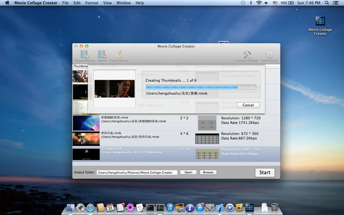The height and width of the screenshot is (215, 344).
Task: Open Preferences via the gear icon
Action: (x=269, y=55)
